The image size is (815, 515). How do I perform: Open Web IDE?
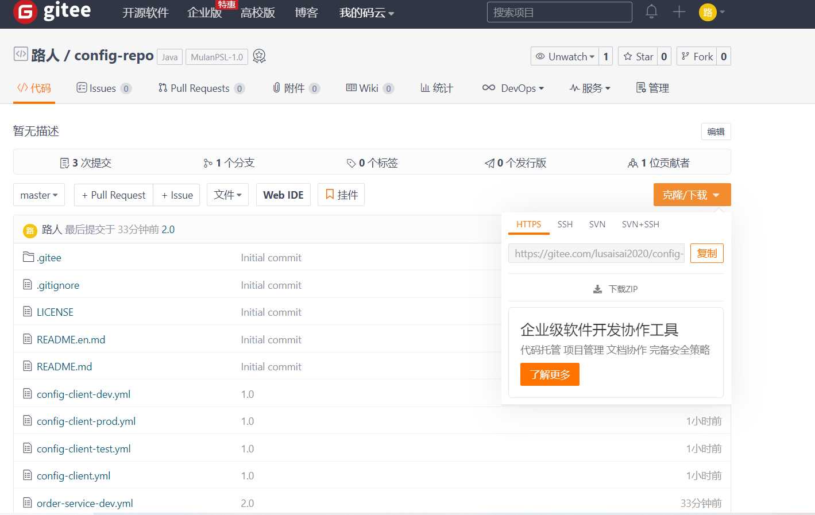283,195
